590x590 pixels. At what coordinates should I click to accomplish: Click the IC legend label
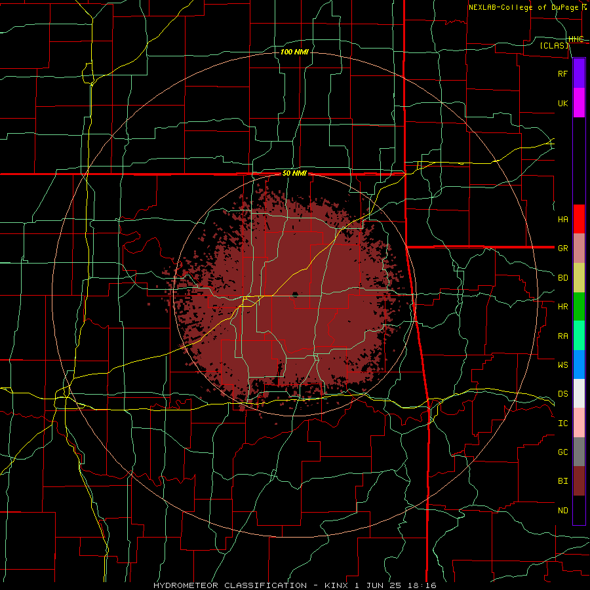click(563, 423)
